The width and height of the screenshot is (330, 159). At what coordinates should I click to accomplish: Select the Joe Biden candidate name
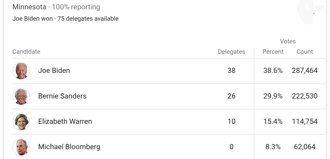pos(54,71)
